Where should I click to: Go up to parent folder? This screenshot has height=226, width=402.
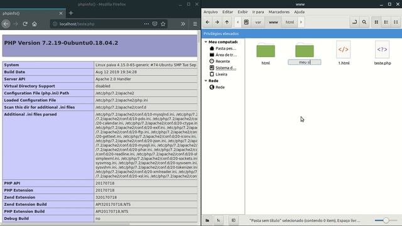pyautogui.click(x=227, y=23)
